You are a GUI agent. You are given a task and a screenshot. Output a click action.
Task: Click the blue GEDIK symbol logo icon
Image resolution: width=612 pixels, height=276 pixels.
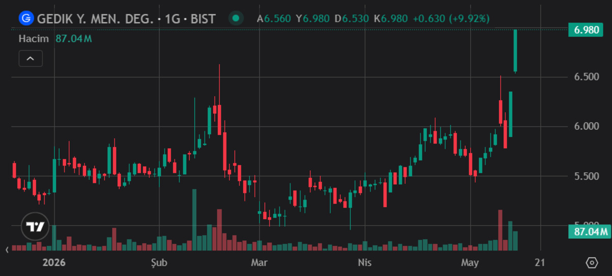[26, 19]
